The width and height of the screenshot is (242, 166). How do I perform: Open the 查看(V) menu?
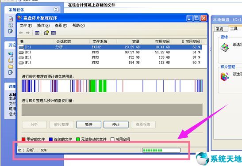click(61, 26)
